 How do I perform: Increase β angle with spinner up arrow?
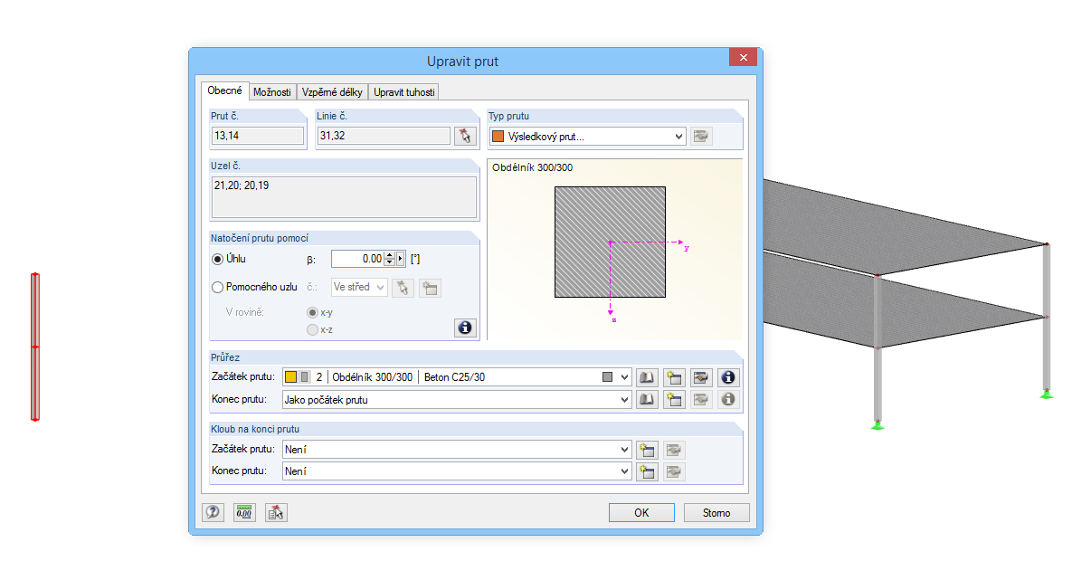(390, 255)
